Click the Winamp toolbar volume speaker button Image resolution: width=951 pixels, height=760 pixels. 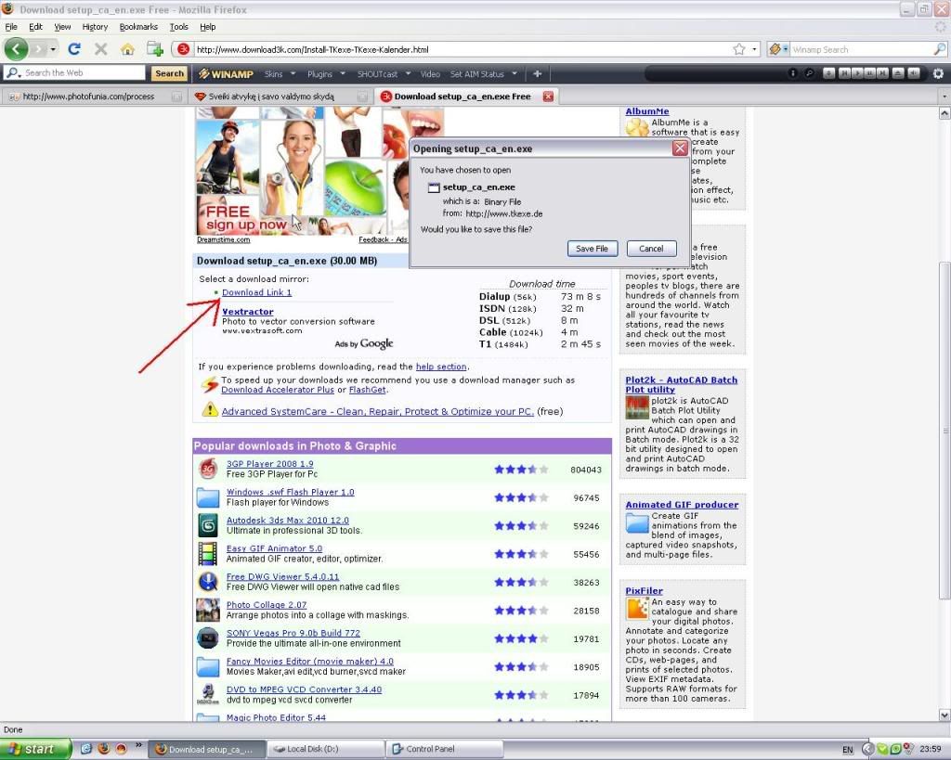(914, 73)
